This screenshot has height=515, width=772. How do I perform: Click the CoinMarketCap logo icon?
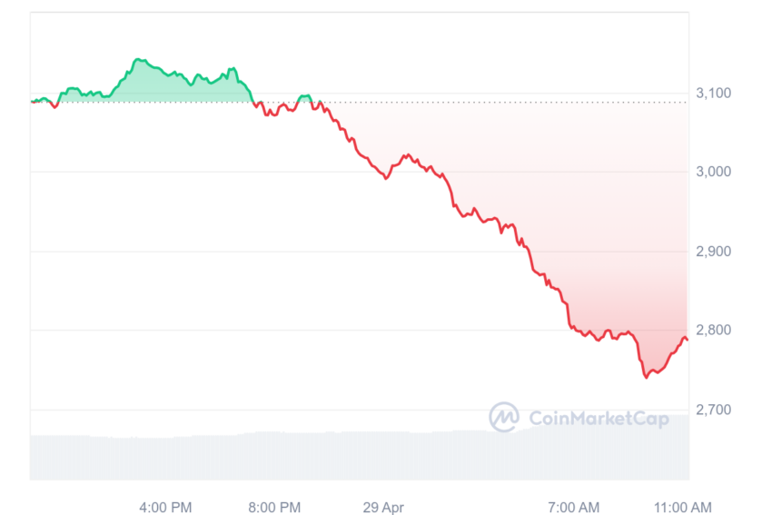(x=504, y=417)
